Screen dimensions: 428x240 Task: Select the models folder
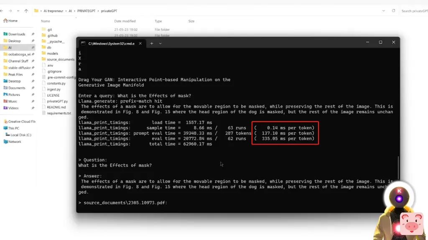[x=52, y=53]
